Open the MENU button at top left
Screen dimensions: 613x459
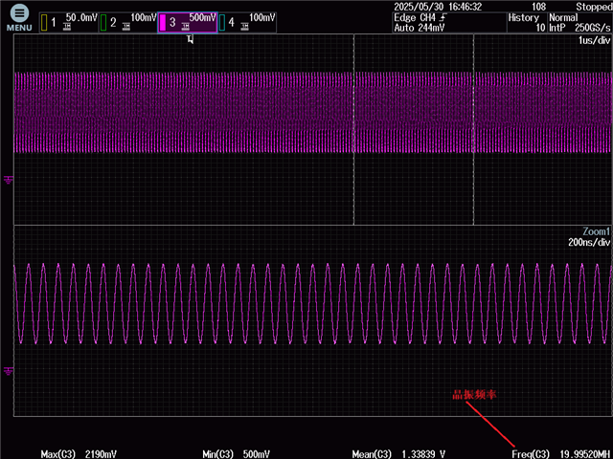[x=19, y=17]
